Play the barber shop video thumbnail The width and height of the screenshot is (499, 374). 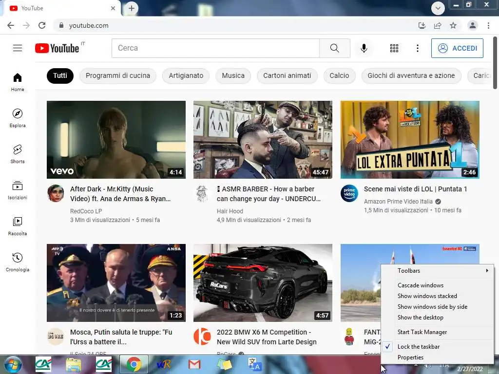pos(263,140)
